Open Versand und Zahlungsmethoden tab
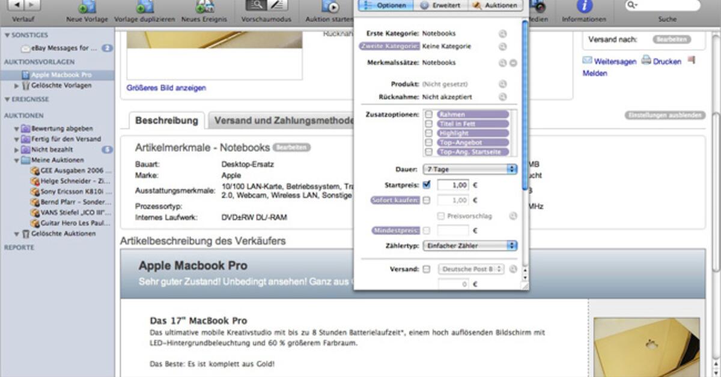This screenshot has width=721, height=377. pos(281,121)
